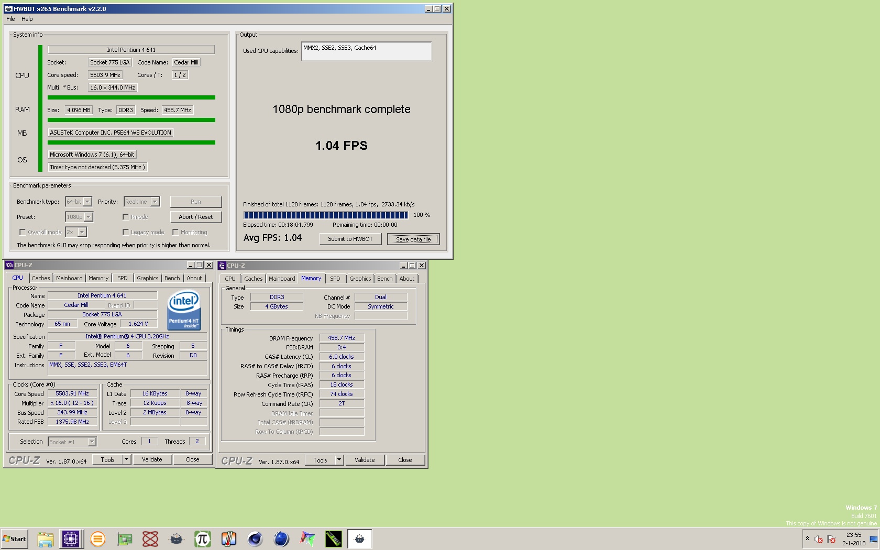This screenshot has width=880, height=550.
Task: Open Bench tab in left CPU-Z window
Action: [172, 278]
